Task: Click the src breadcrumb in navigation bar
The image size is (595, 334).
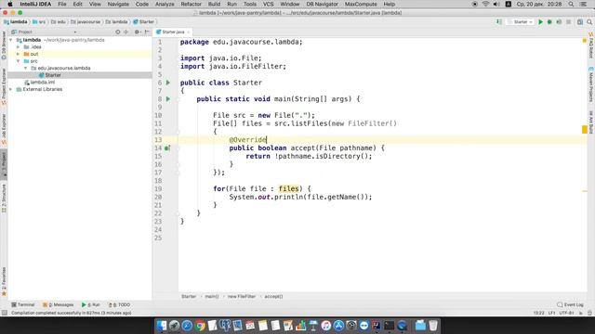Action: (x=39, y=22)
